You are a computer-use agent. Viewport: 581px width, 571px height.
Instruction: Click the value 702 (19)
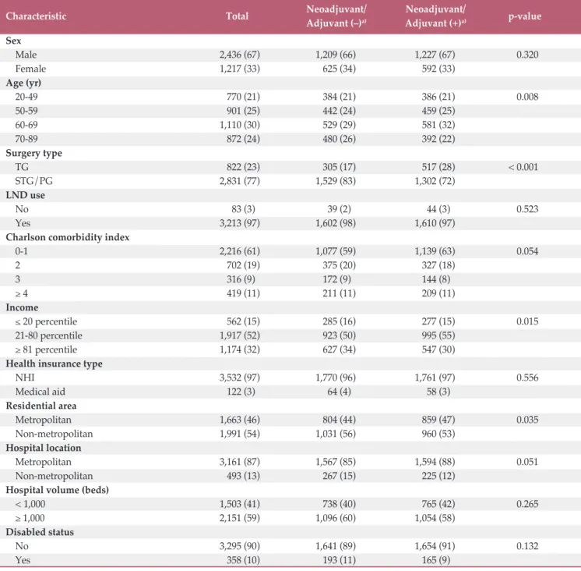(x=243, y=265)
